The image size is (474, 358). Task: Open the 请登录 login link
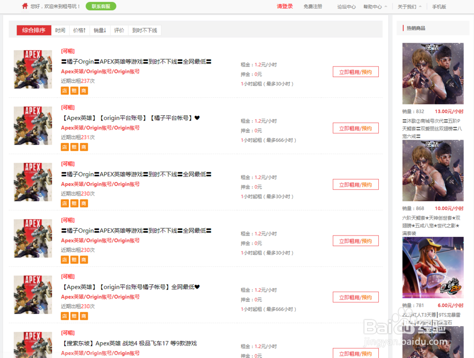285,6
